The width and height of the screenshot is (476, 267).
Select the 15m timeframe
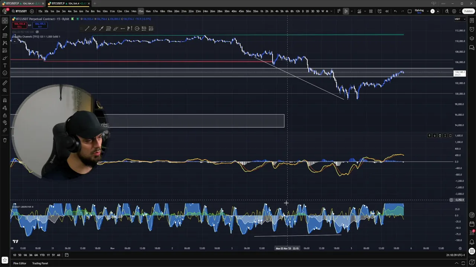click(x=141, y=11)
